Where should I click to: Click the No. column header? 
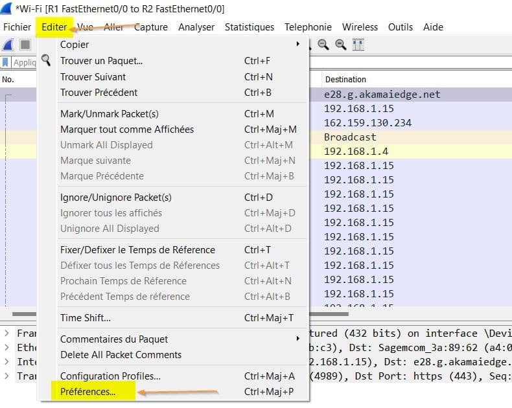pyautogui.click(x=8, y=79)
